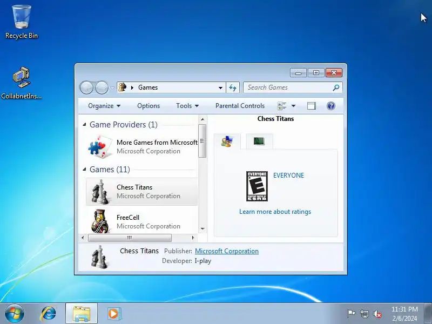This screenshot has width=432, height=324.
Task: Click Options in the toolbar
Action: coord(148,106)
